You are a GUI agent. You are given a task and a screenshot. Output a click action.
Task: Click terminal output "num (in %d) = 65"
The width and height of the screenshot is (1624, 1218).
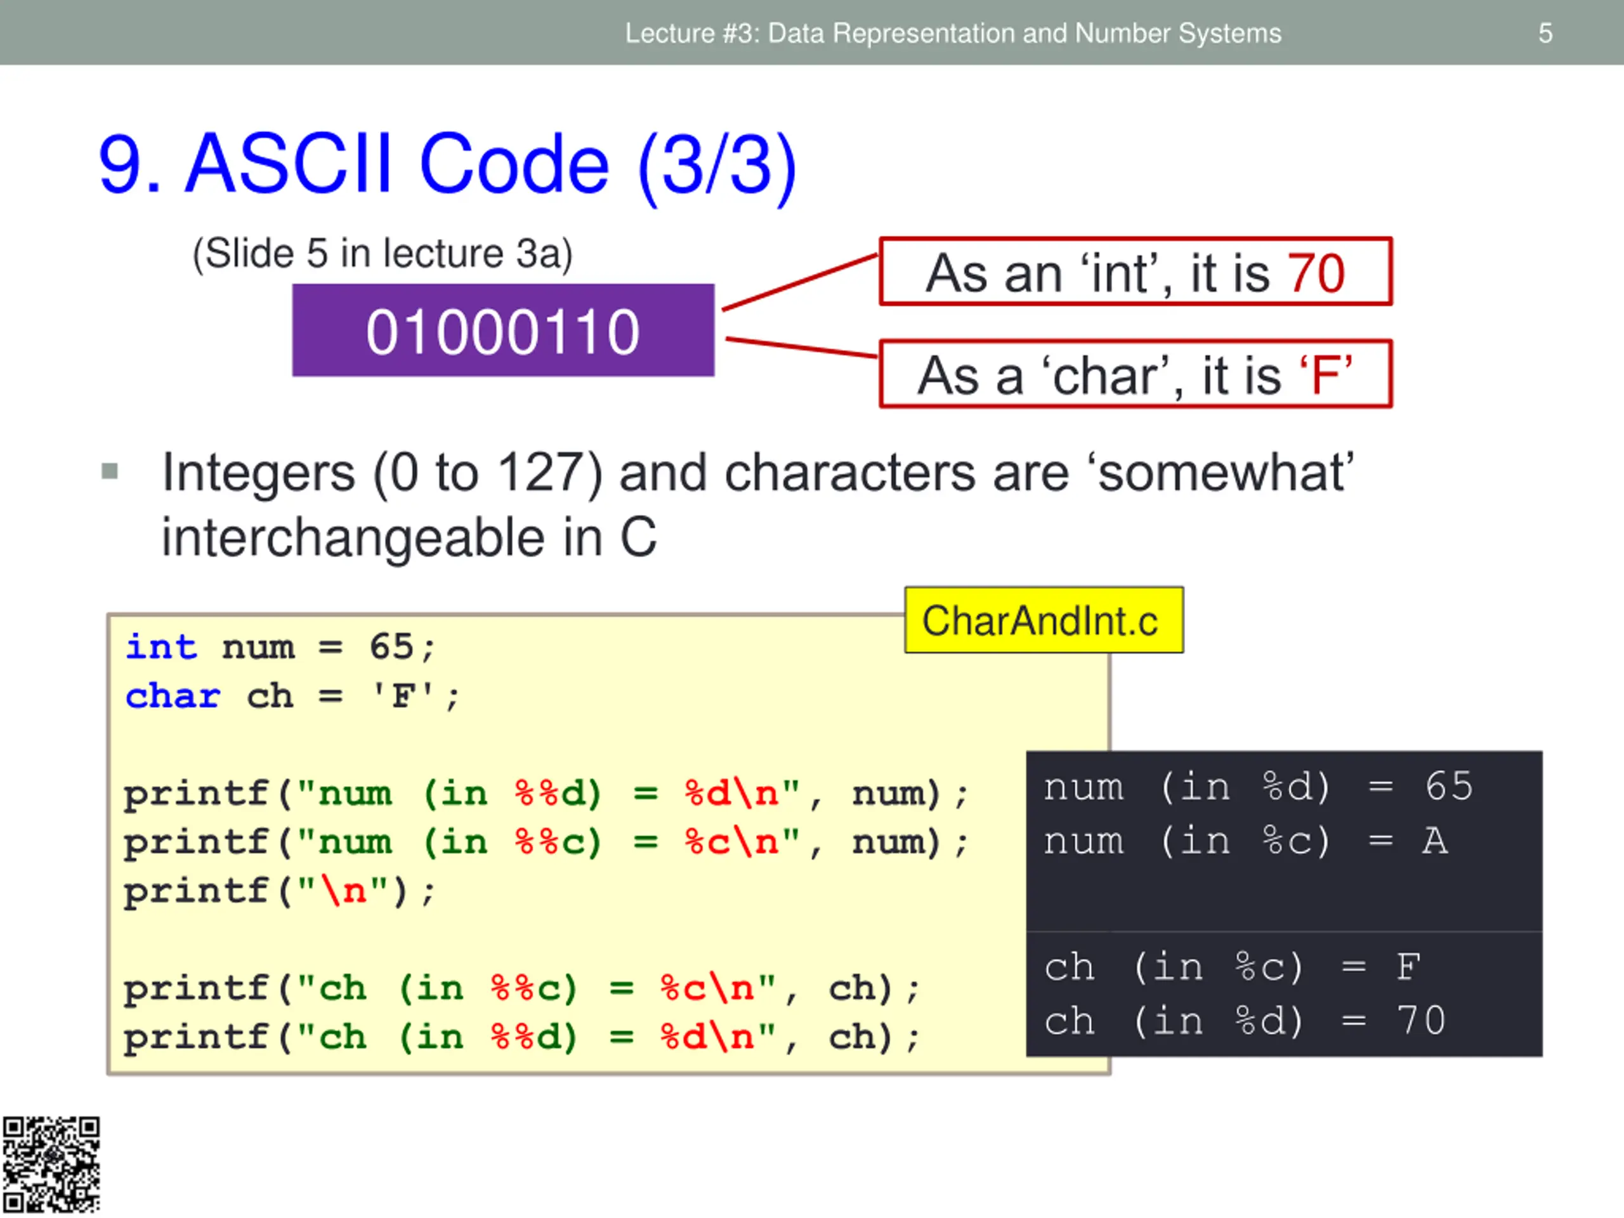point(1259,787)
